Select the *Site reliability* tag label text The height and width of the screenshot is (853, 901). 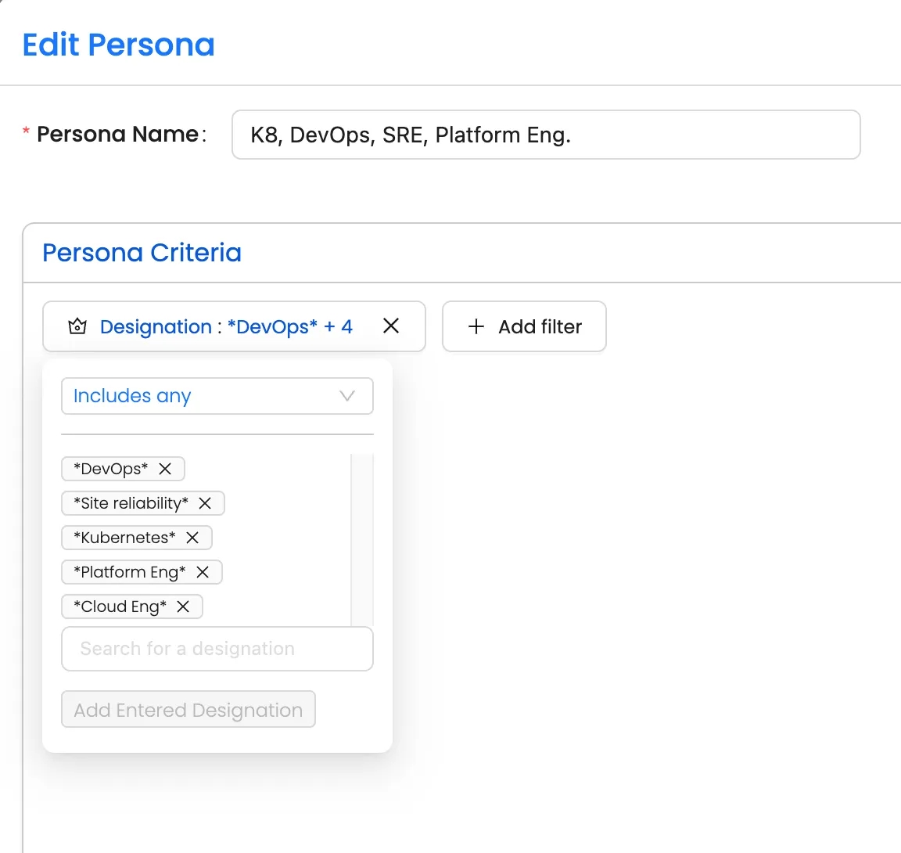pos(131,503)
